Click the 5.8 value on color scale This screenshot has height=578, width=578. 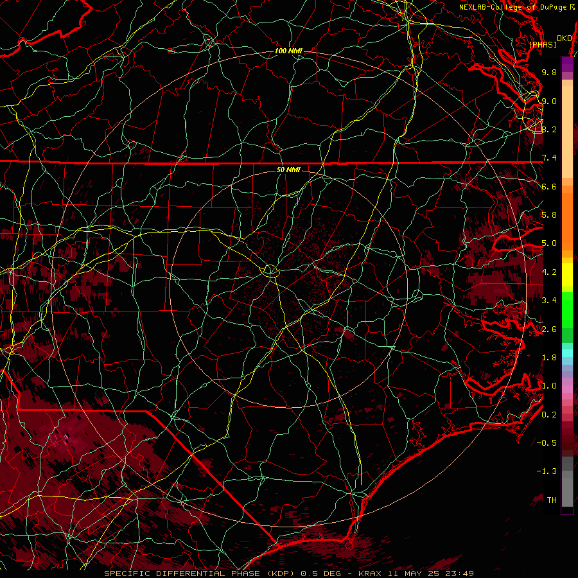point(549,215)
